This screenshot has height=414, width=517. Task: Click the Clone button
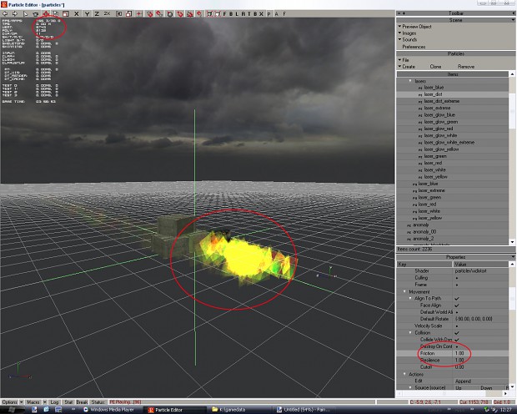(435, 67)
